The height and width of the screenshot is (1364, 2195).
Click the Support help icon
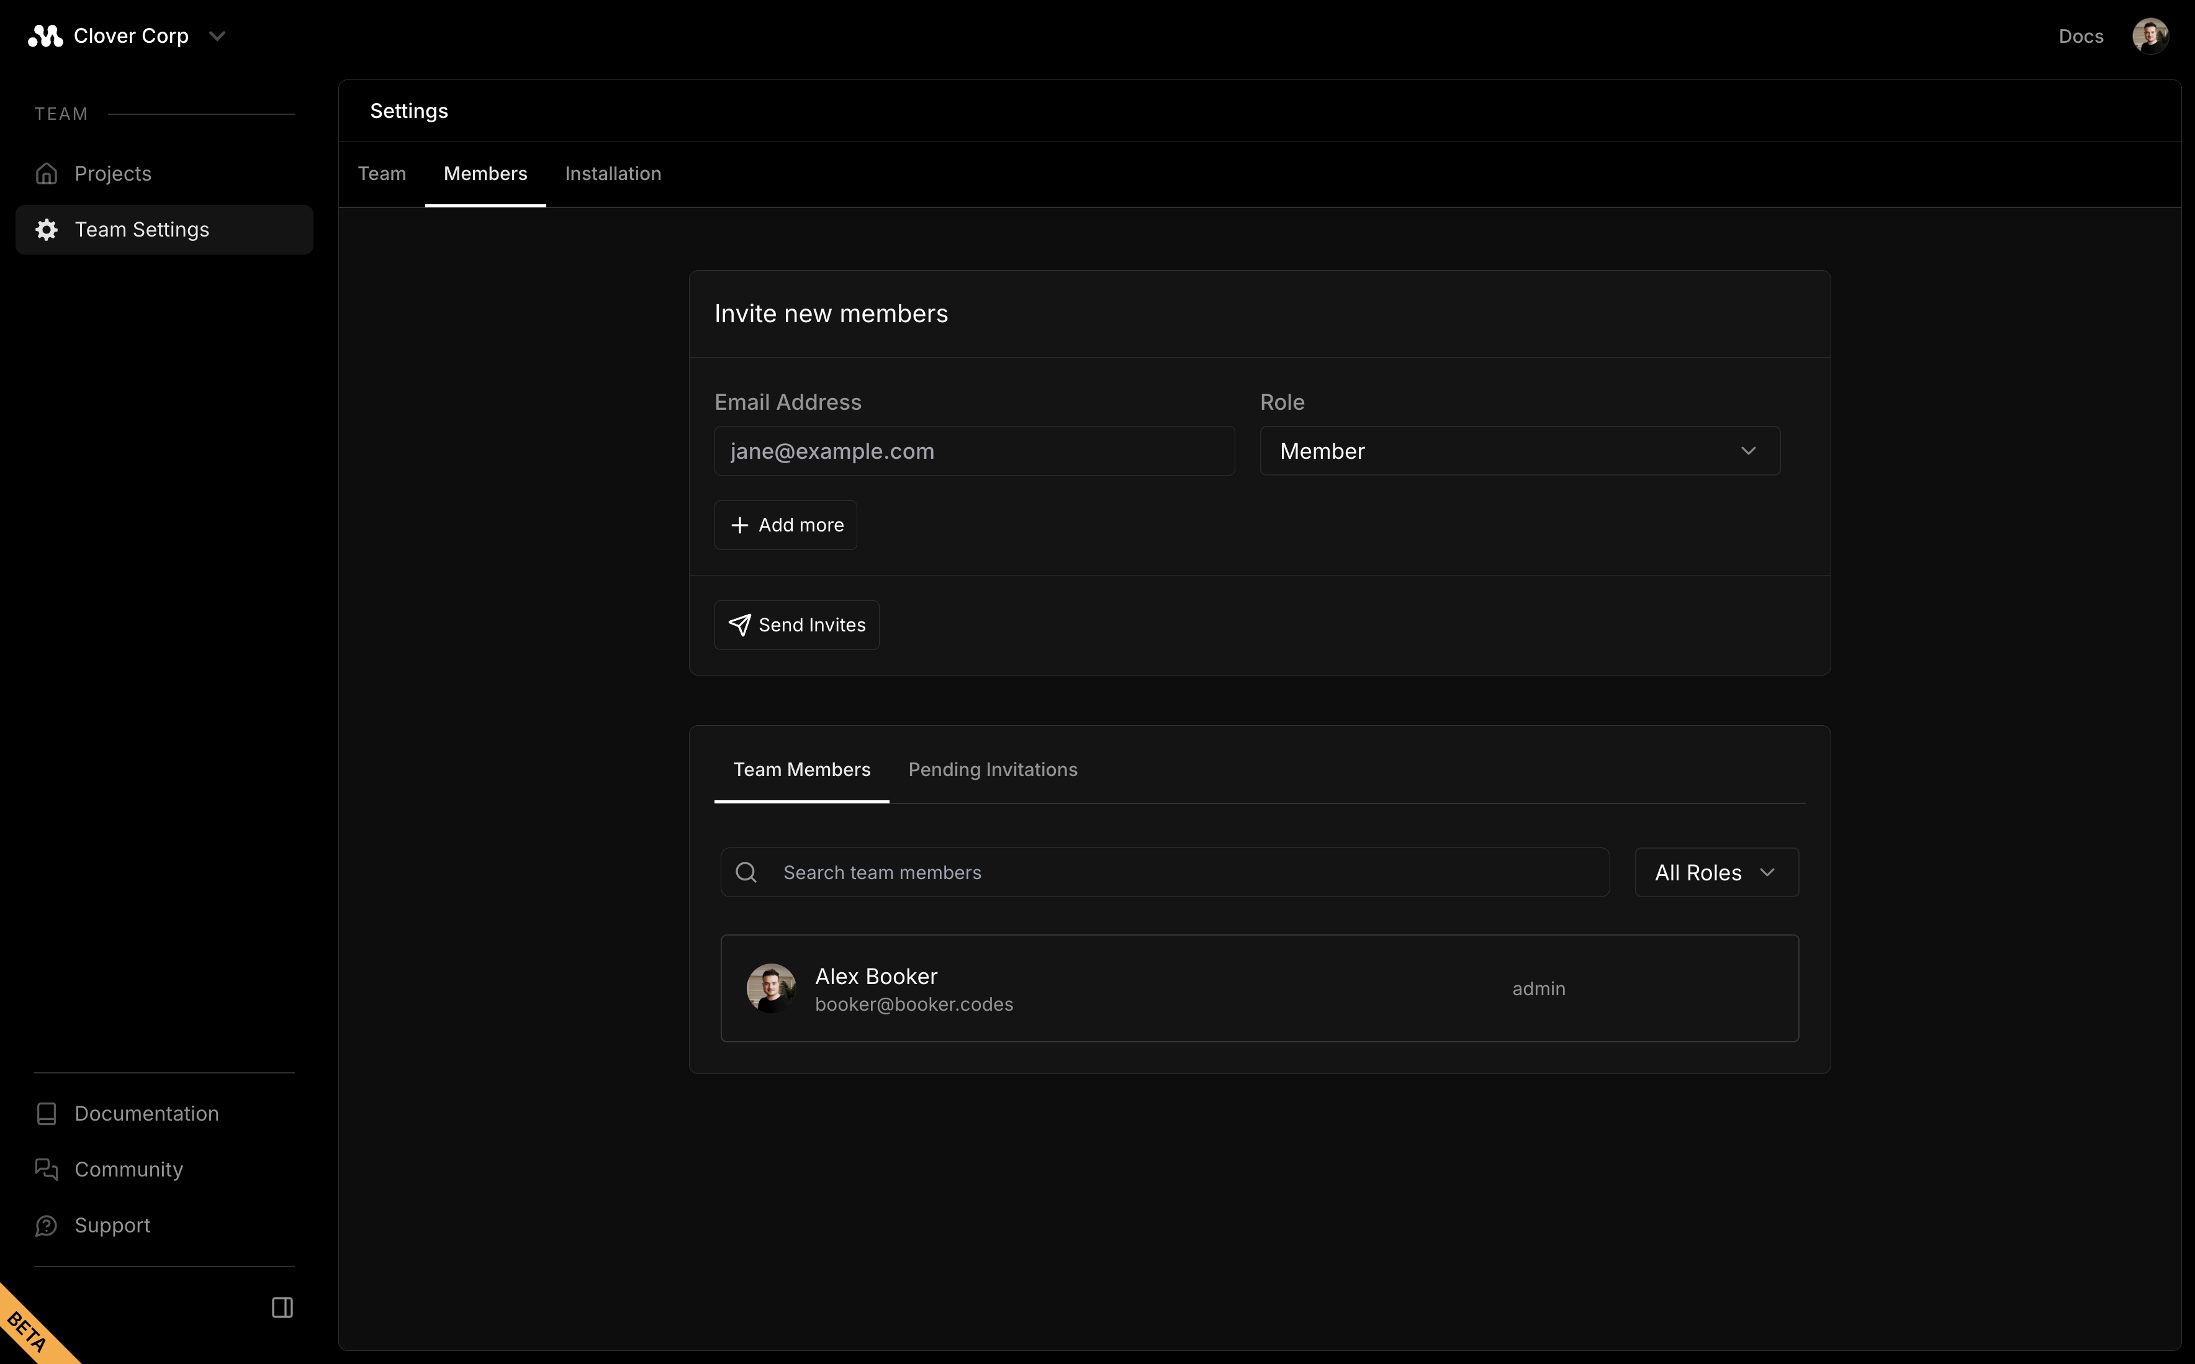[x=47, y=1225]
